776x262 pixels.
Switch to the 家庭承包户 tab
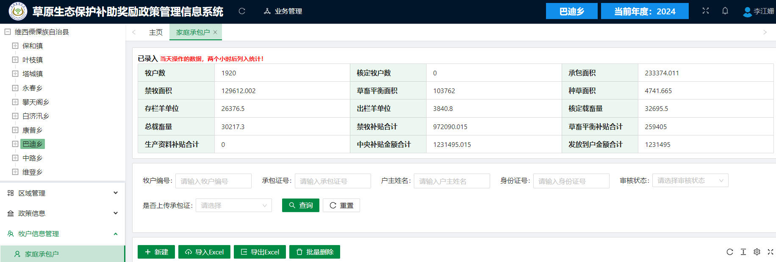[x=193, y=32]
